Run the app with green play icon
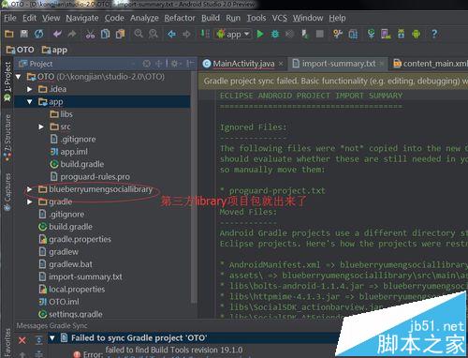 260,34
